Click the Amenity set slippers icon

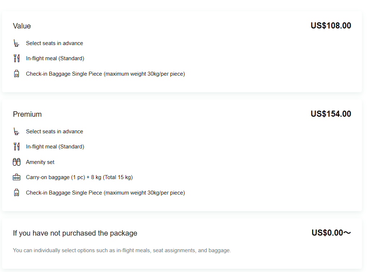(17, 162)
